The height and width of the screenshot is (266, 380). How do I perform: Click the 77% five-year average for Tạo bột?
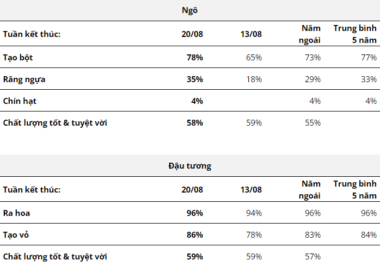click(x=369, y=57)
